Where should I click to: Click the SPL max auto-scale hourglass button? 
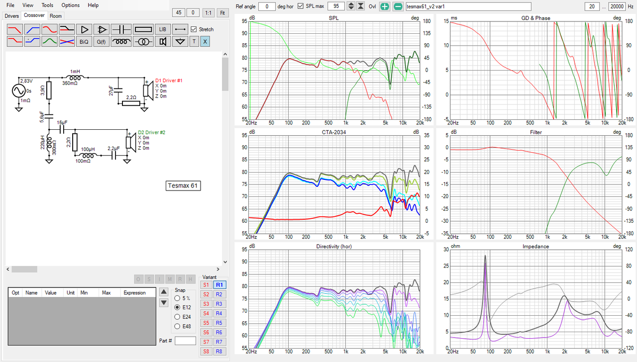pos(361,6)
